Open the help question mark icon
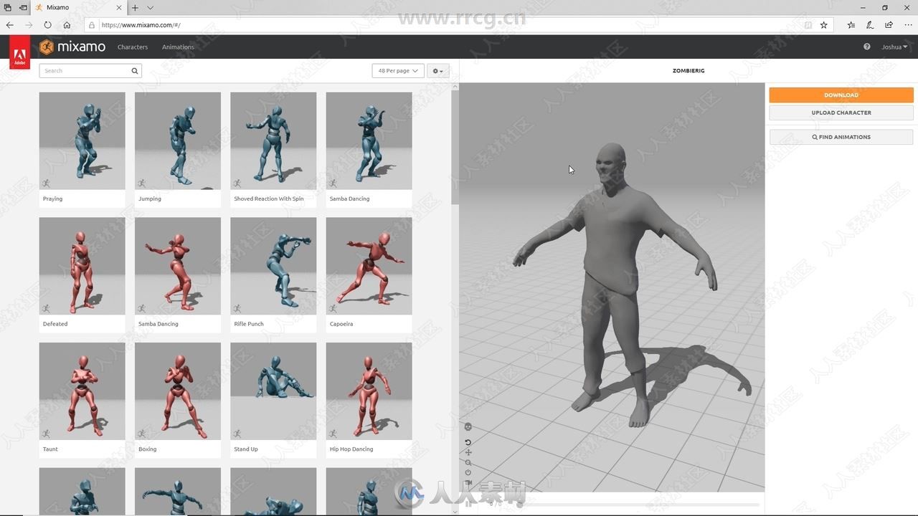Image resolution: width=918 pixels, height=516 pixels. (x=866, y=47)
